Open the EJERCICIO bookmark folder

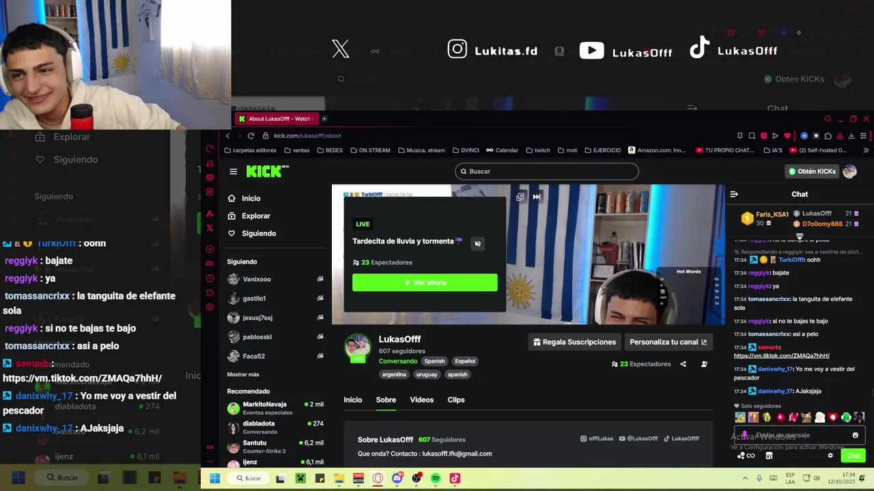602,150
